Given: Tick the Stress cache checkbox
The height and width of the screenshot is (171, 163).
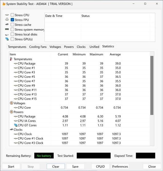Looking at the screenshot, I should (12, 25).
